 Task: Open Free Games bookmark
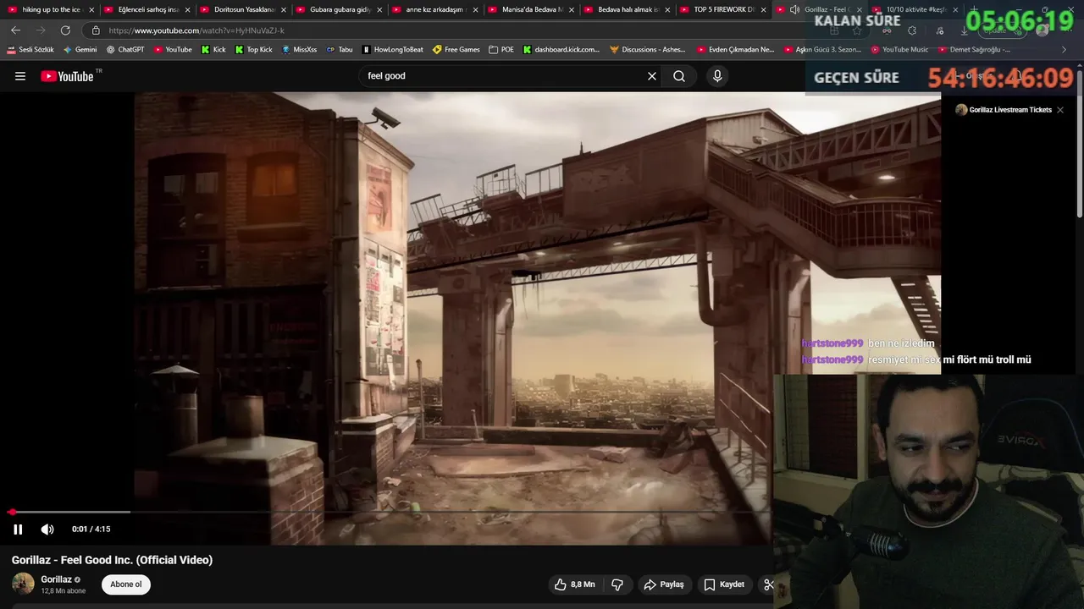coord(456,50)
